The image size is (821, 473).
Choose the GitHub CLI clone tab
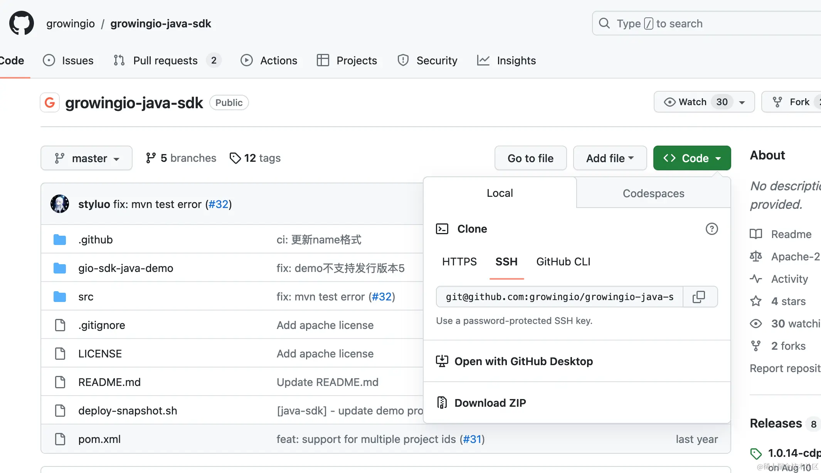click(x=563, y=262)
